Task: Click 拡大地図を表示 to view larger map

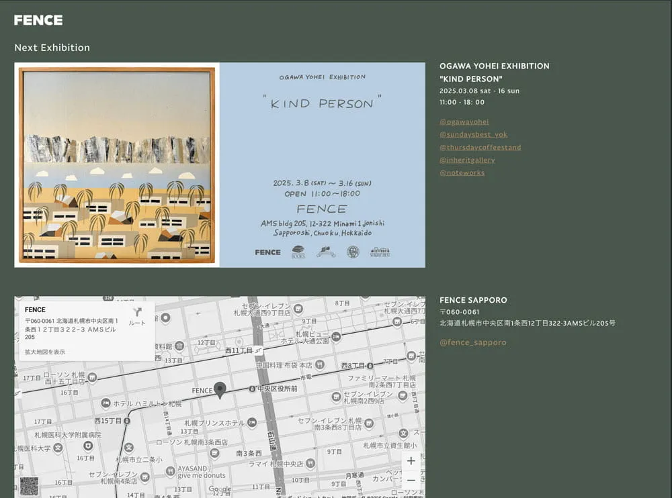Action: pos(45,352)
